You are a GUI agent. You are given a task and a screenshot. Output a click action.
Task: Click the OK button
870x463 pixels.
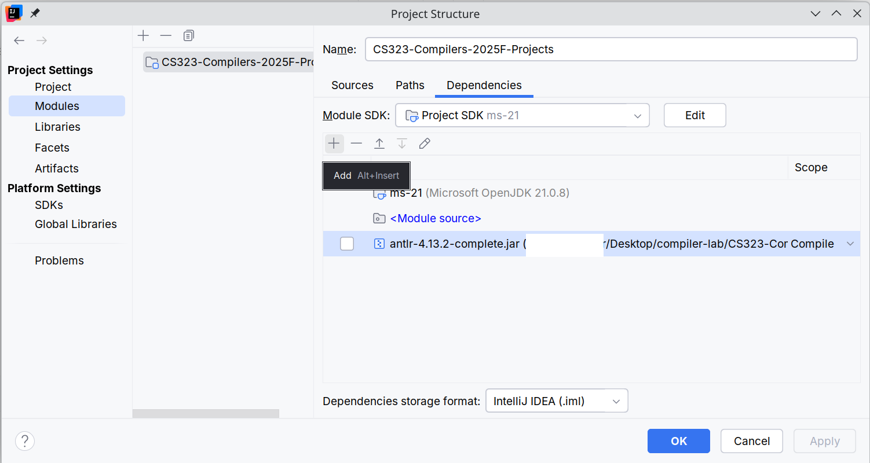click(678, 441)
